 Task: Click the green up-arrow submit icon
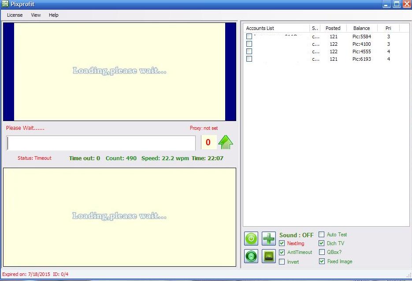226,142
